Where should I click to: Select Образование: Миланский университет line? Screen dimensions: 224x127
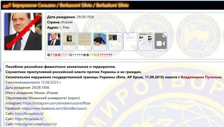point(43,98)
